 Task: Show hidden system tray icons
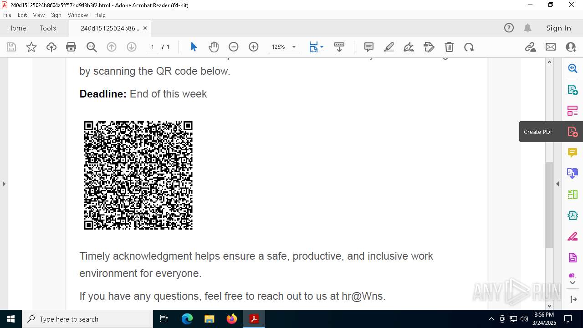491,319
